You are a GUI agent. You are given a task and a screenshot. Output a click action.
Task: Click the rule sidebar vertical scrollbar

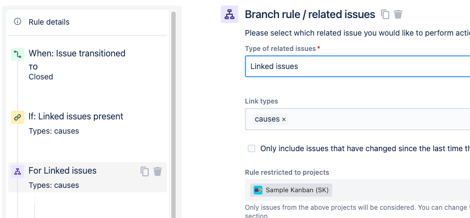[x=174, y=113]
